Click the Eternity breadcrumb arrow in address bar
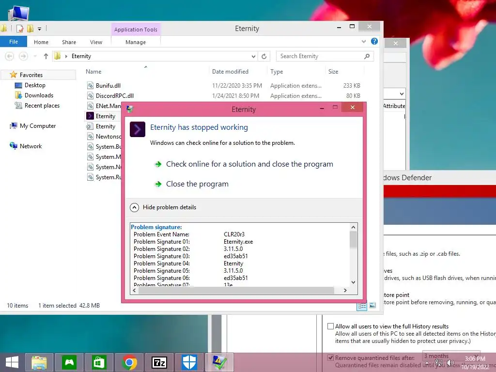The height and width of the screenshot is (372, 496). [x=66, y=56]
